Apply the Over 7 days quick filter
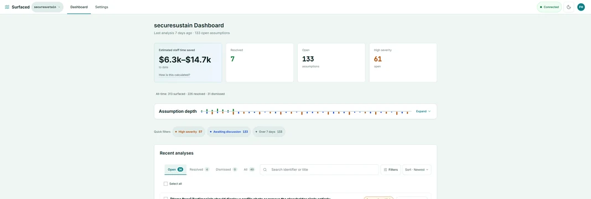This screenshot has width=591, height=199. (x=269, y=132)
